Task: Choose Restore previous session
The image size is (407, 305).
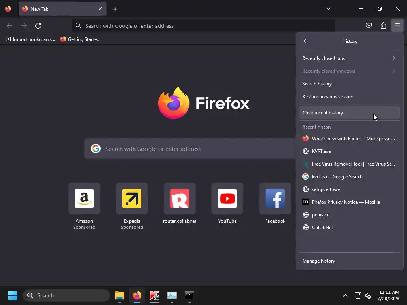Action: pos(349,96)
